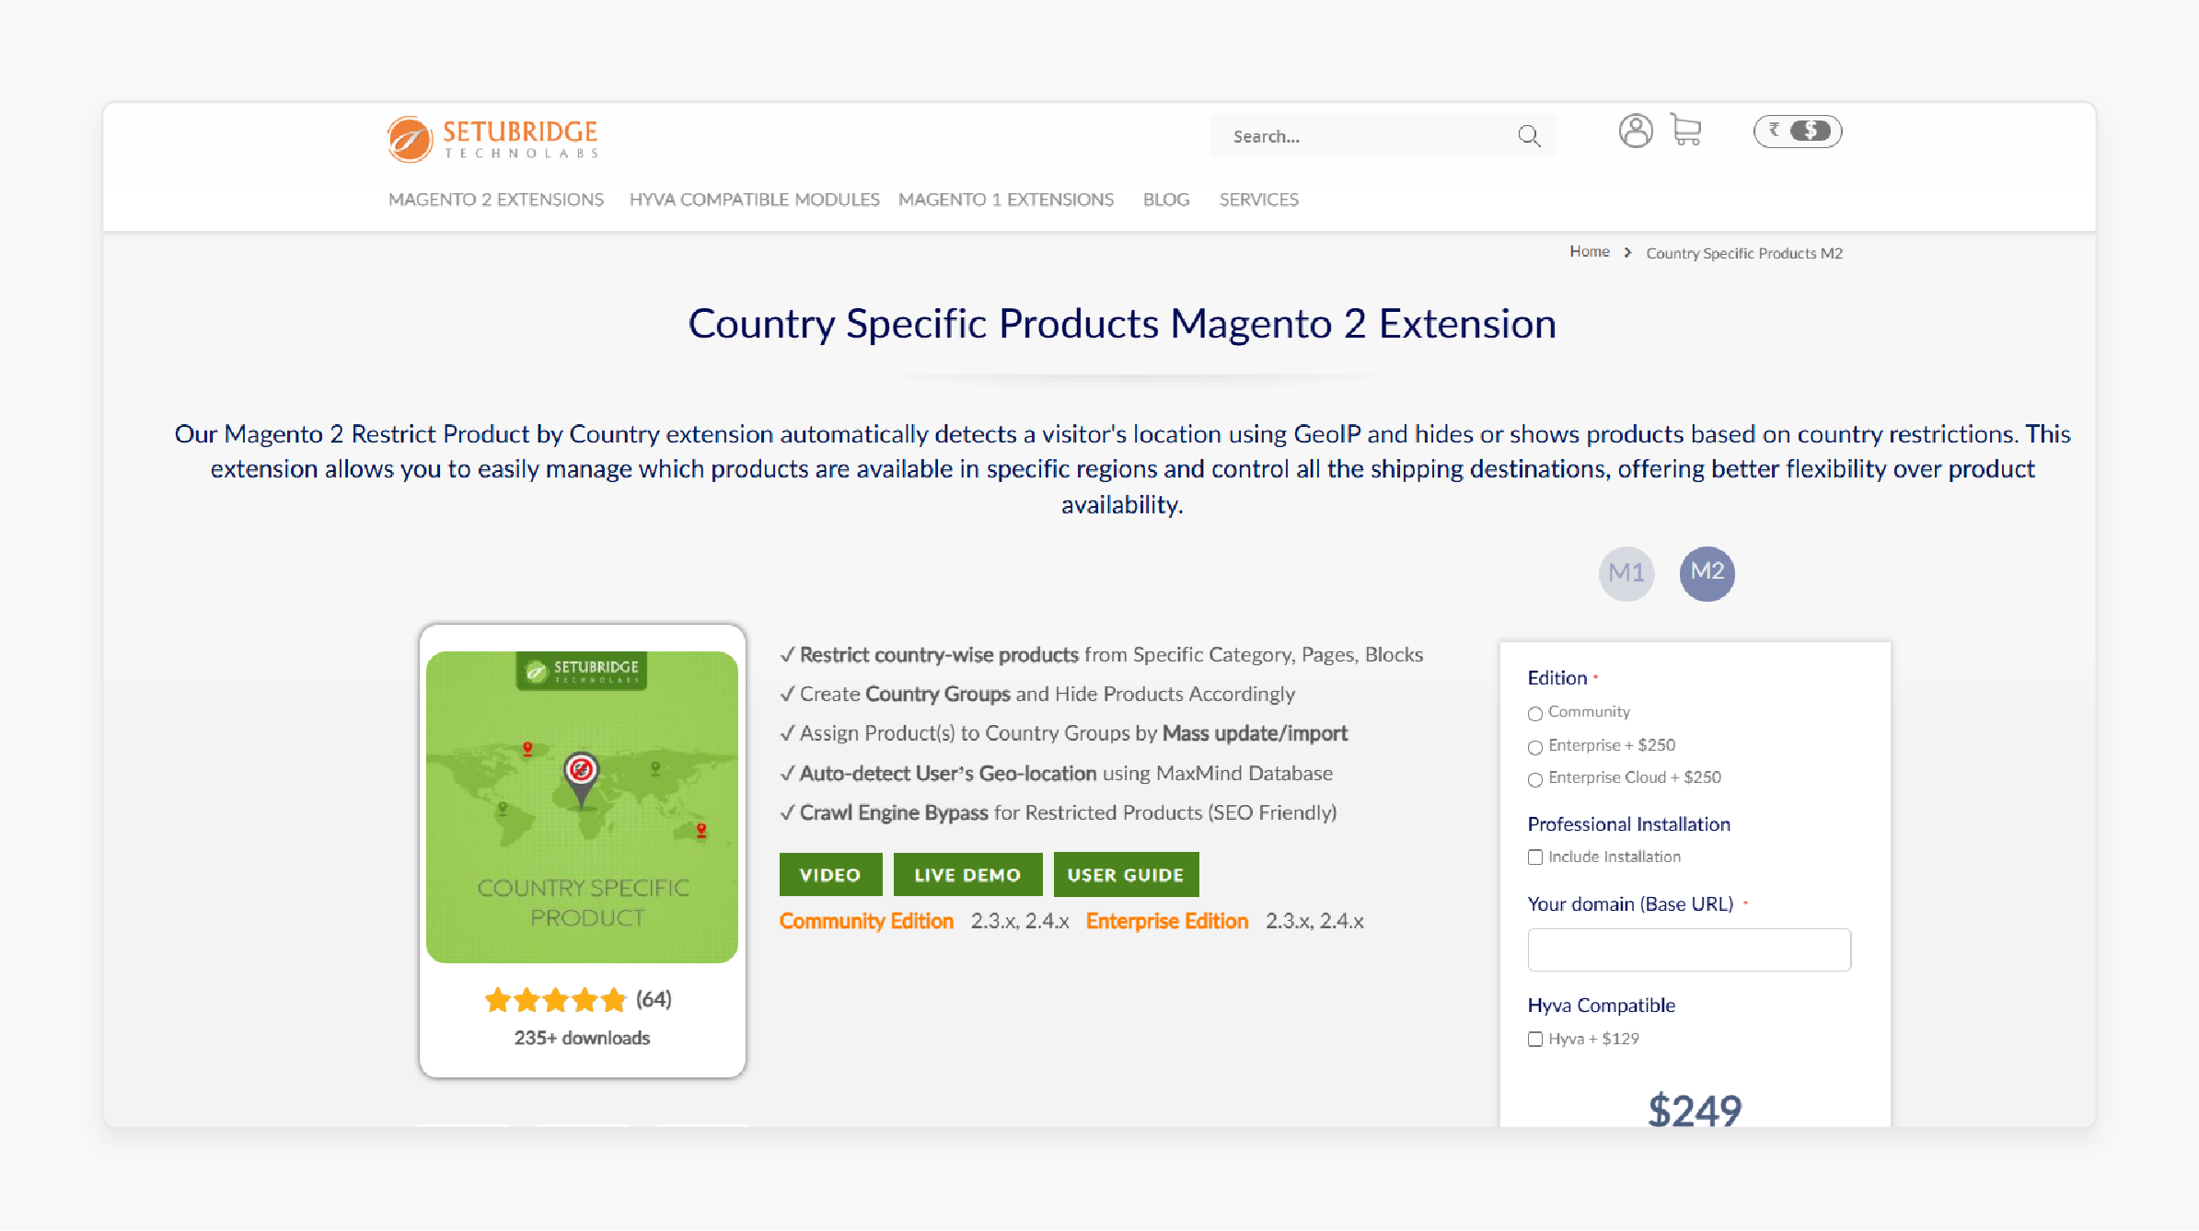Click the product thumbnail image
This screenshot has width=2199, height=1231.
(582, 807)
